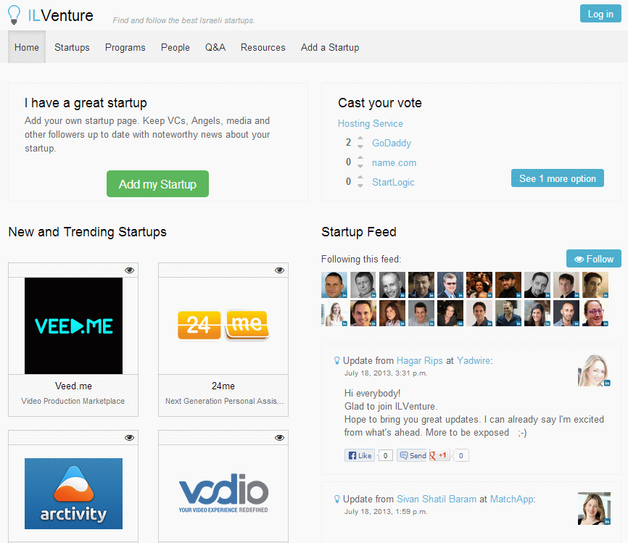Viewport: 628px width, 543px height.
Task: Click Hagar Rips' avatar photo in her update
Action: coord(594,370)
